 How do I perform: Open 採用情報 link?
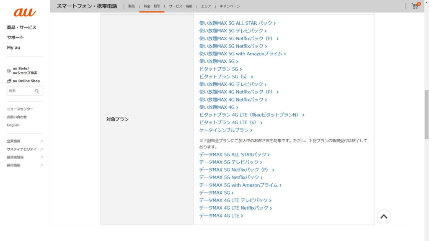click(14, 165)
